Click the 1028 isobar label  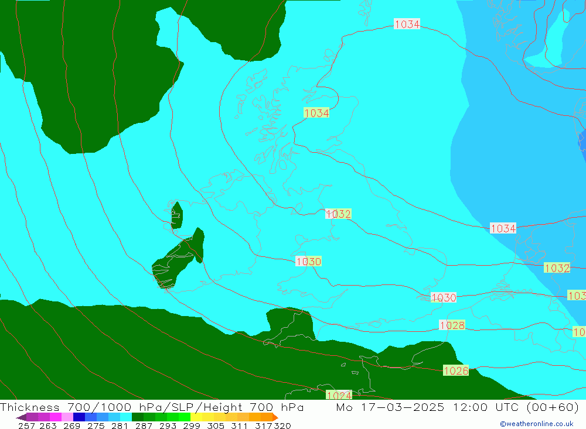point(452,325)
